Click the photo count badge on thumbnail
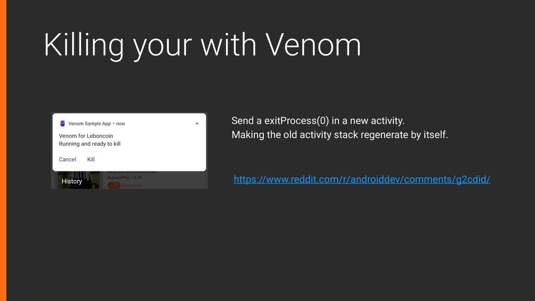 [x=93, y=187]
